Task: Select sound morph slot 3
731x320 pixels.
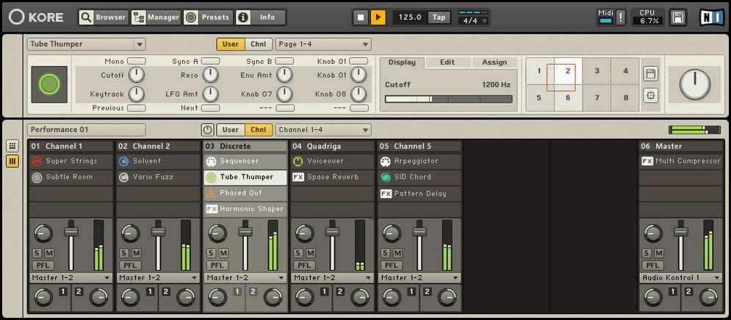Action: coord(597,71)
